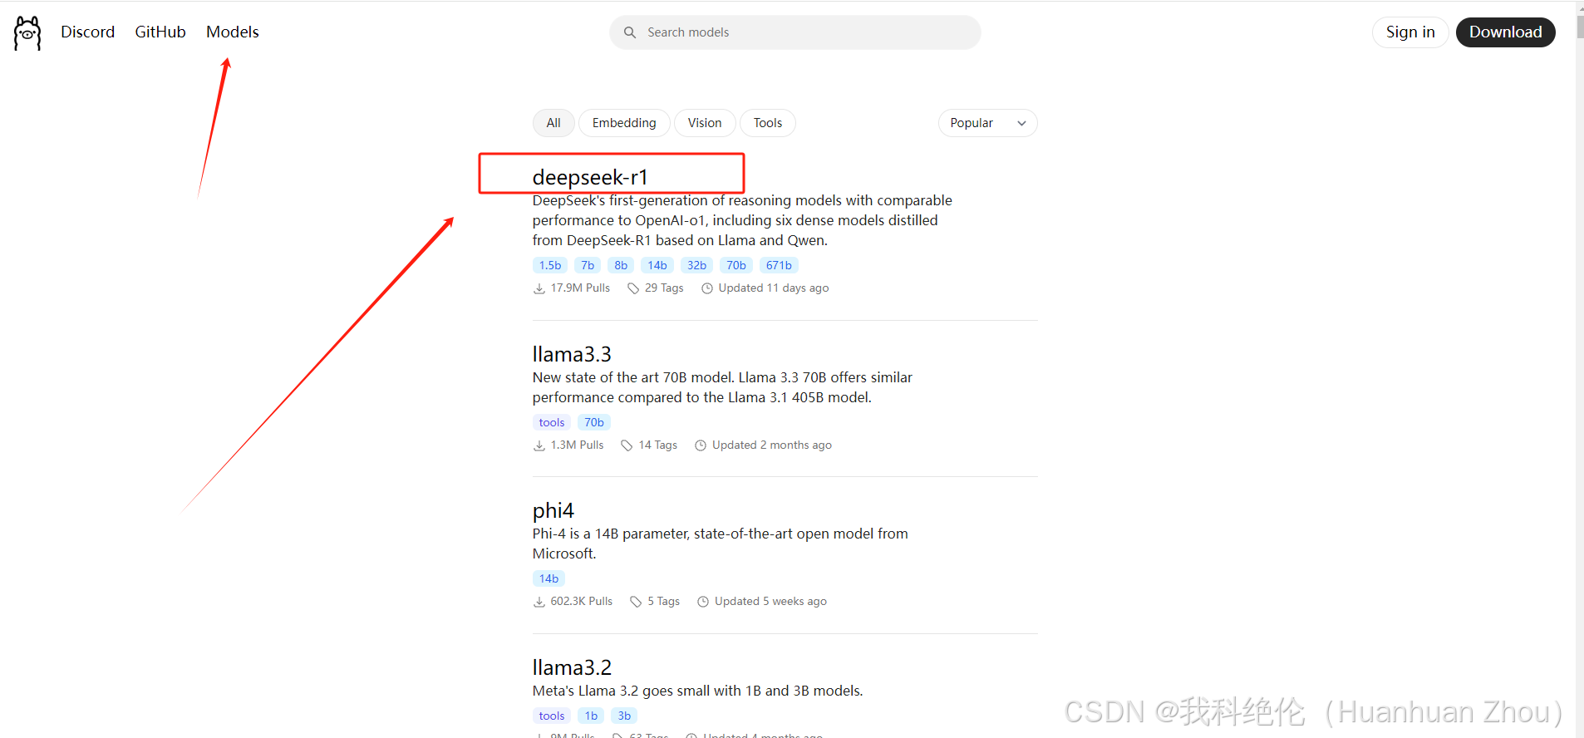Image resolution: width=1584 pixels, height=738 pixels.
Task: Click the 14b tag of phi4
Action: pyautogui.click(x=548, y=578)
